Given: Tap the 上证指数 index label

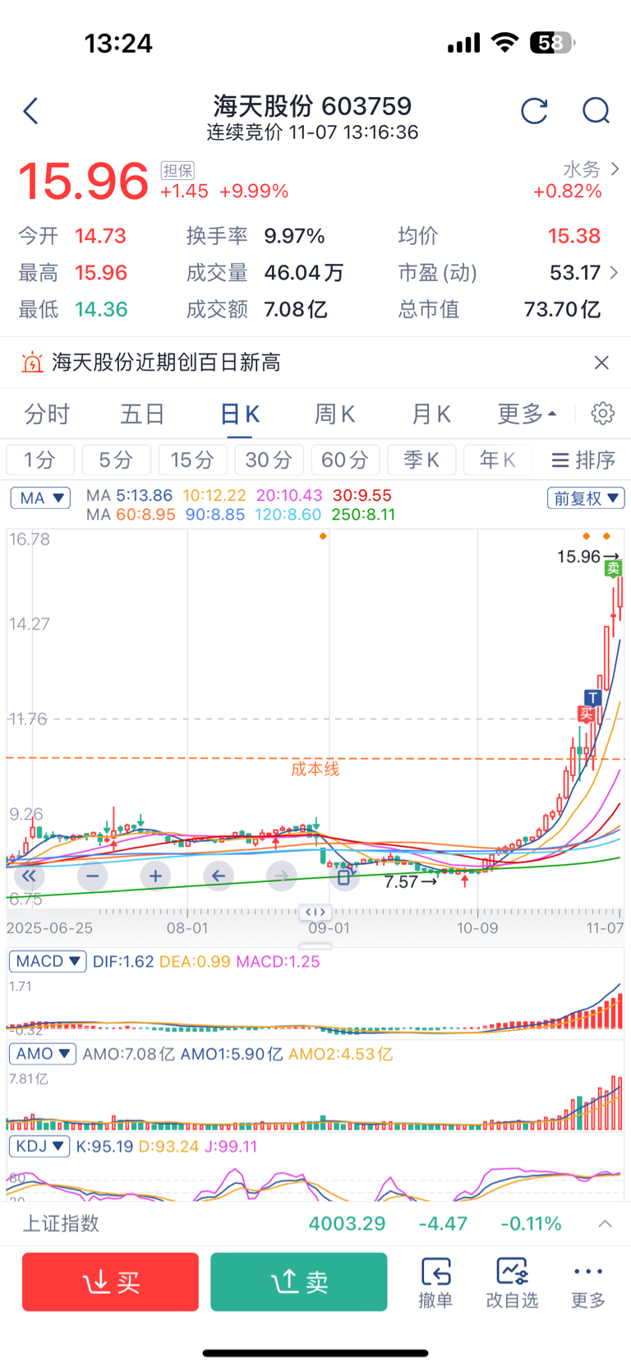Looking at the screenshot, I should 61,1223.
